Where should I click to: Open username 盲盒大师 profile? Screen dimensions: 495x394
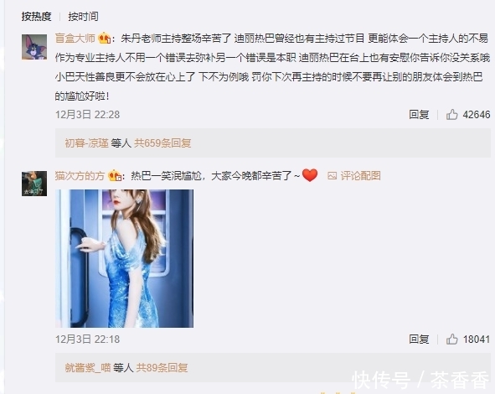coord(75,39)
